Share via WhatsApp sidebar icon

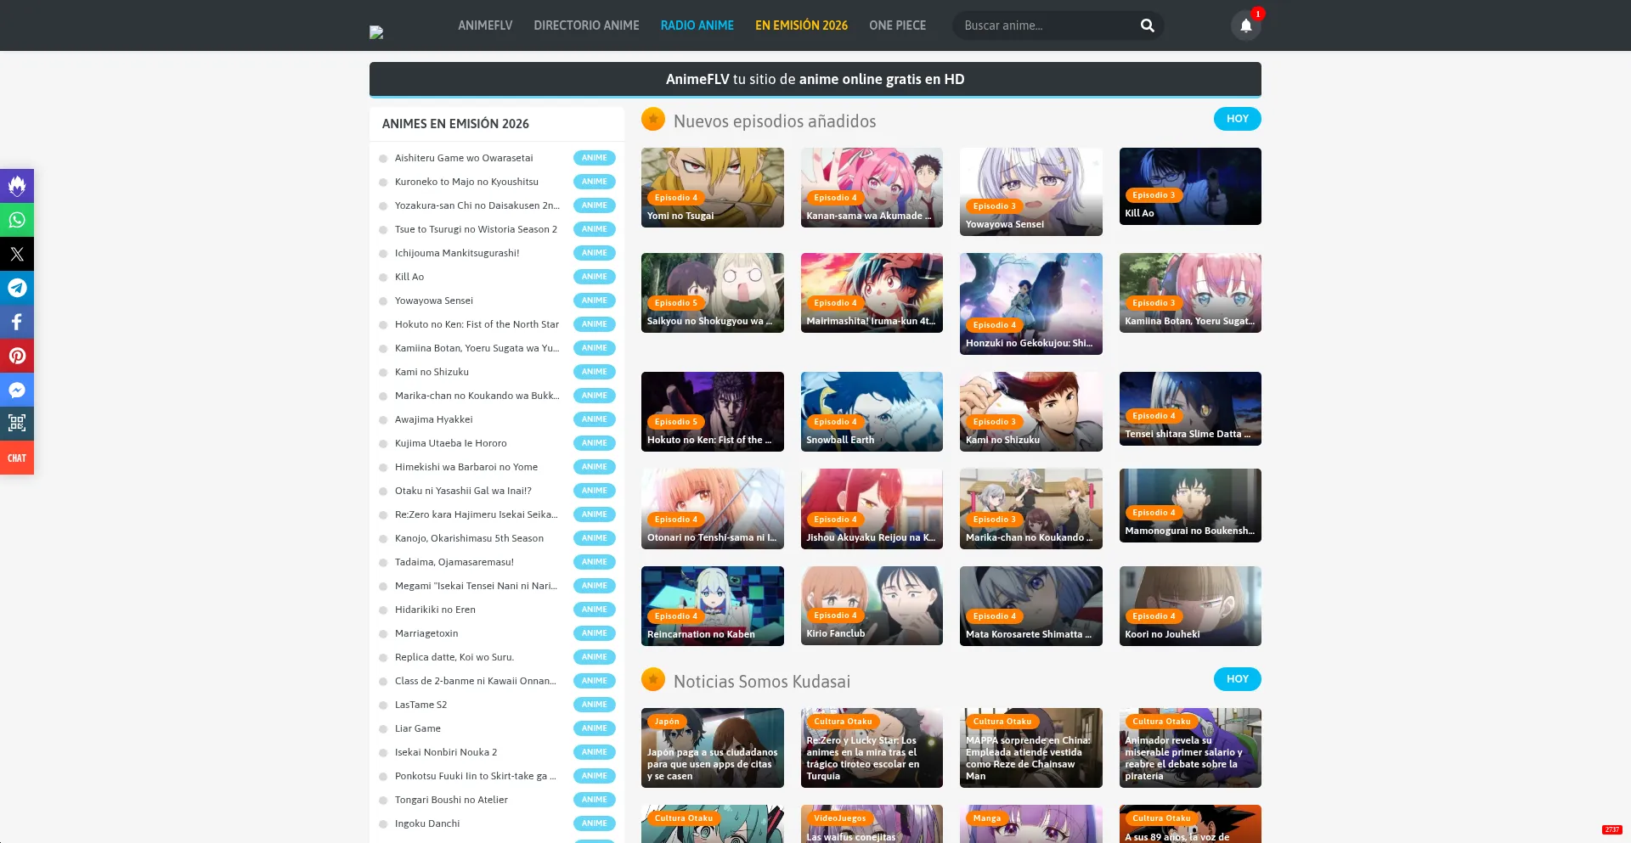coord(17,220)
